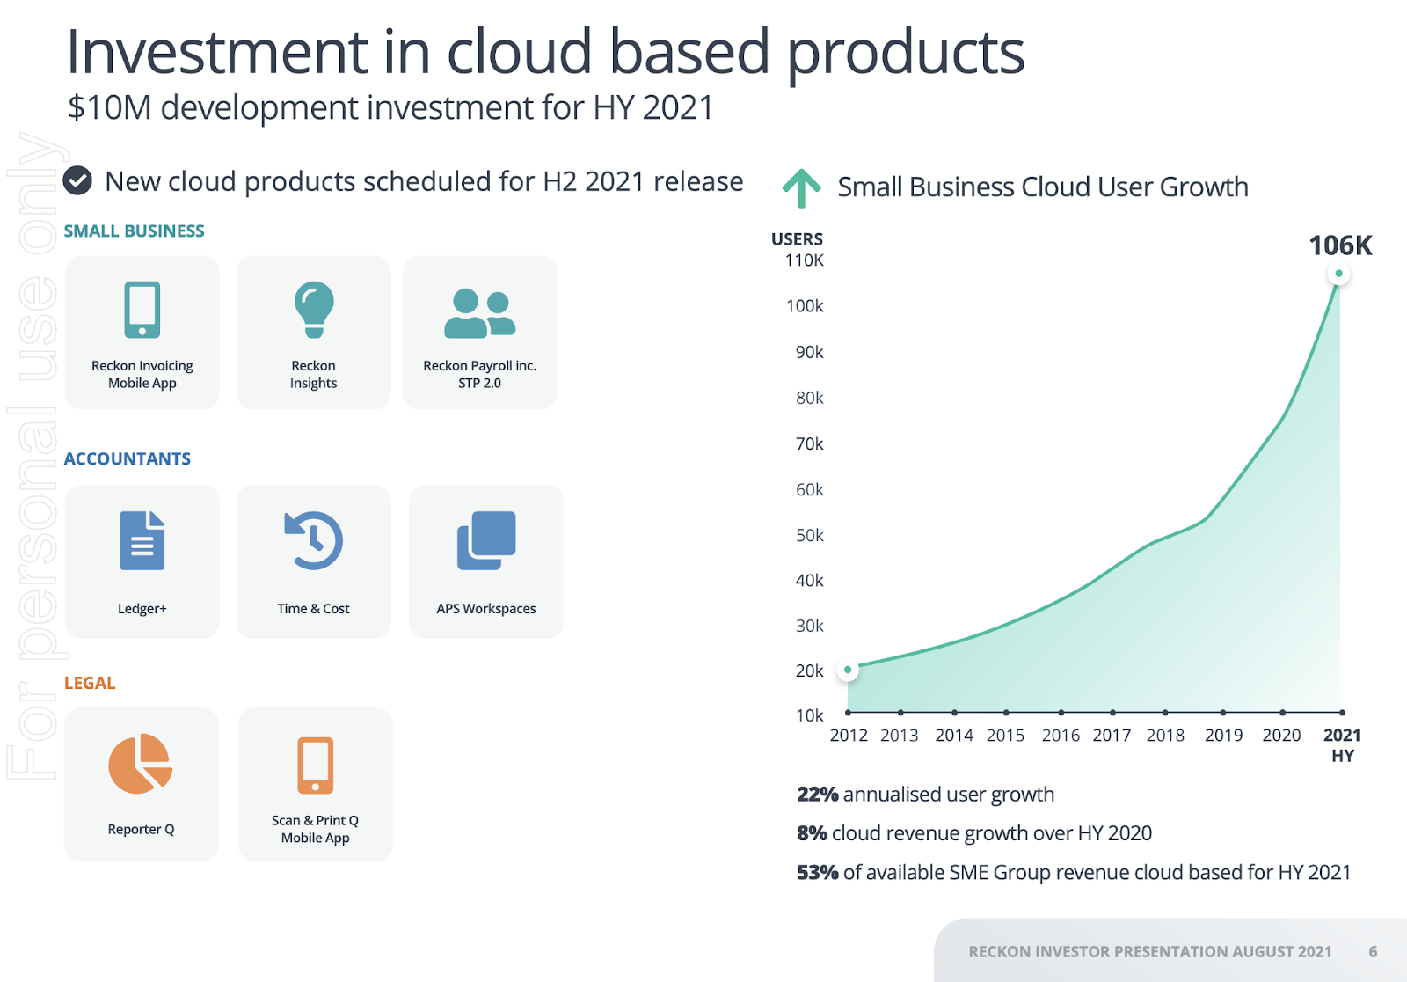Click the 2017 x-axis label
Image resolution: width=1407 pixels, height=982 pixels.
[1112, 735]
